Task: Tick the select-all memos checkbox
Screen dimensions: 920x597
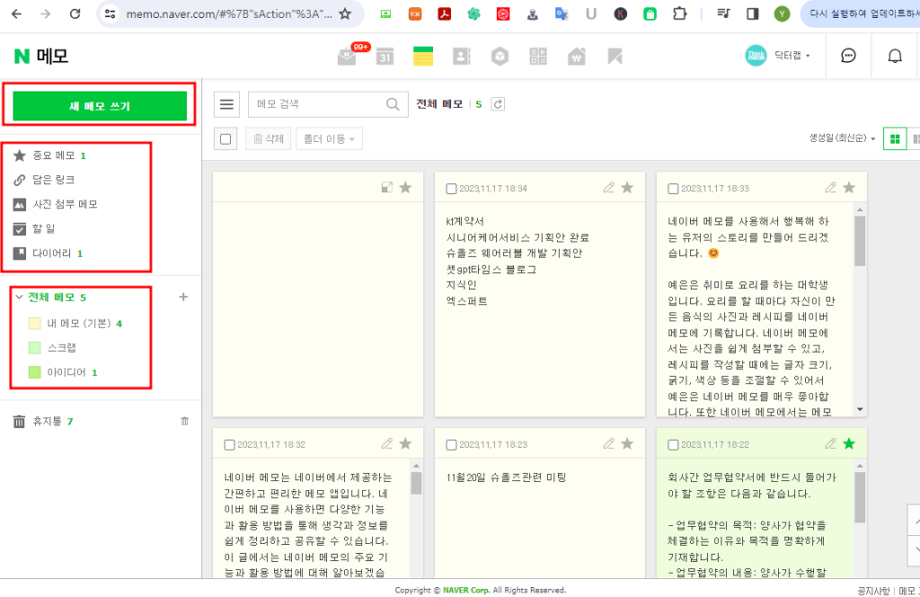Action: click(226, 139)
